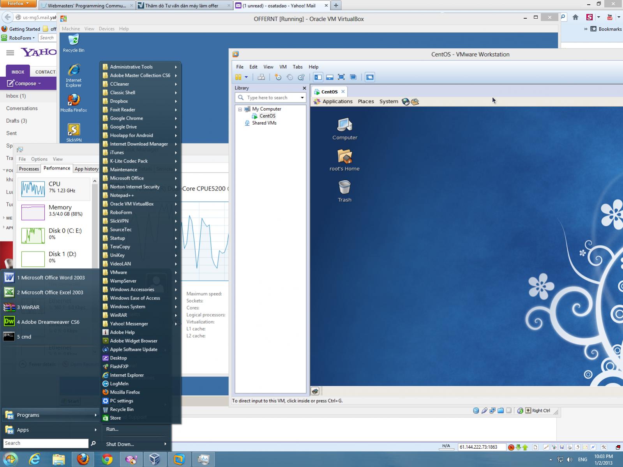This screenshot has width=623, height=467.
Task: Collapse the My Computer tree node
Action: [240, 109]
